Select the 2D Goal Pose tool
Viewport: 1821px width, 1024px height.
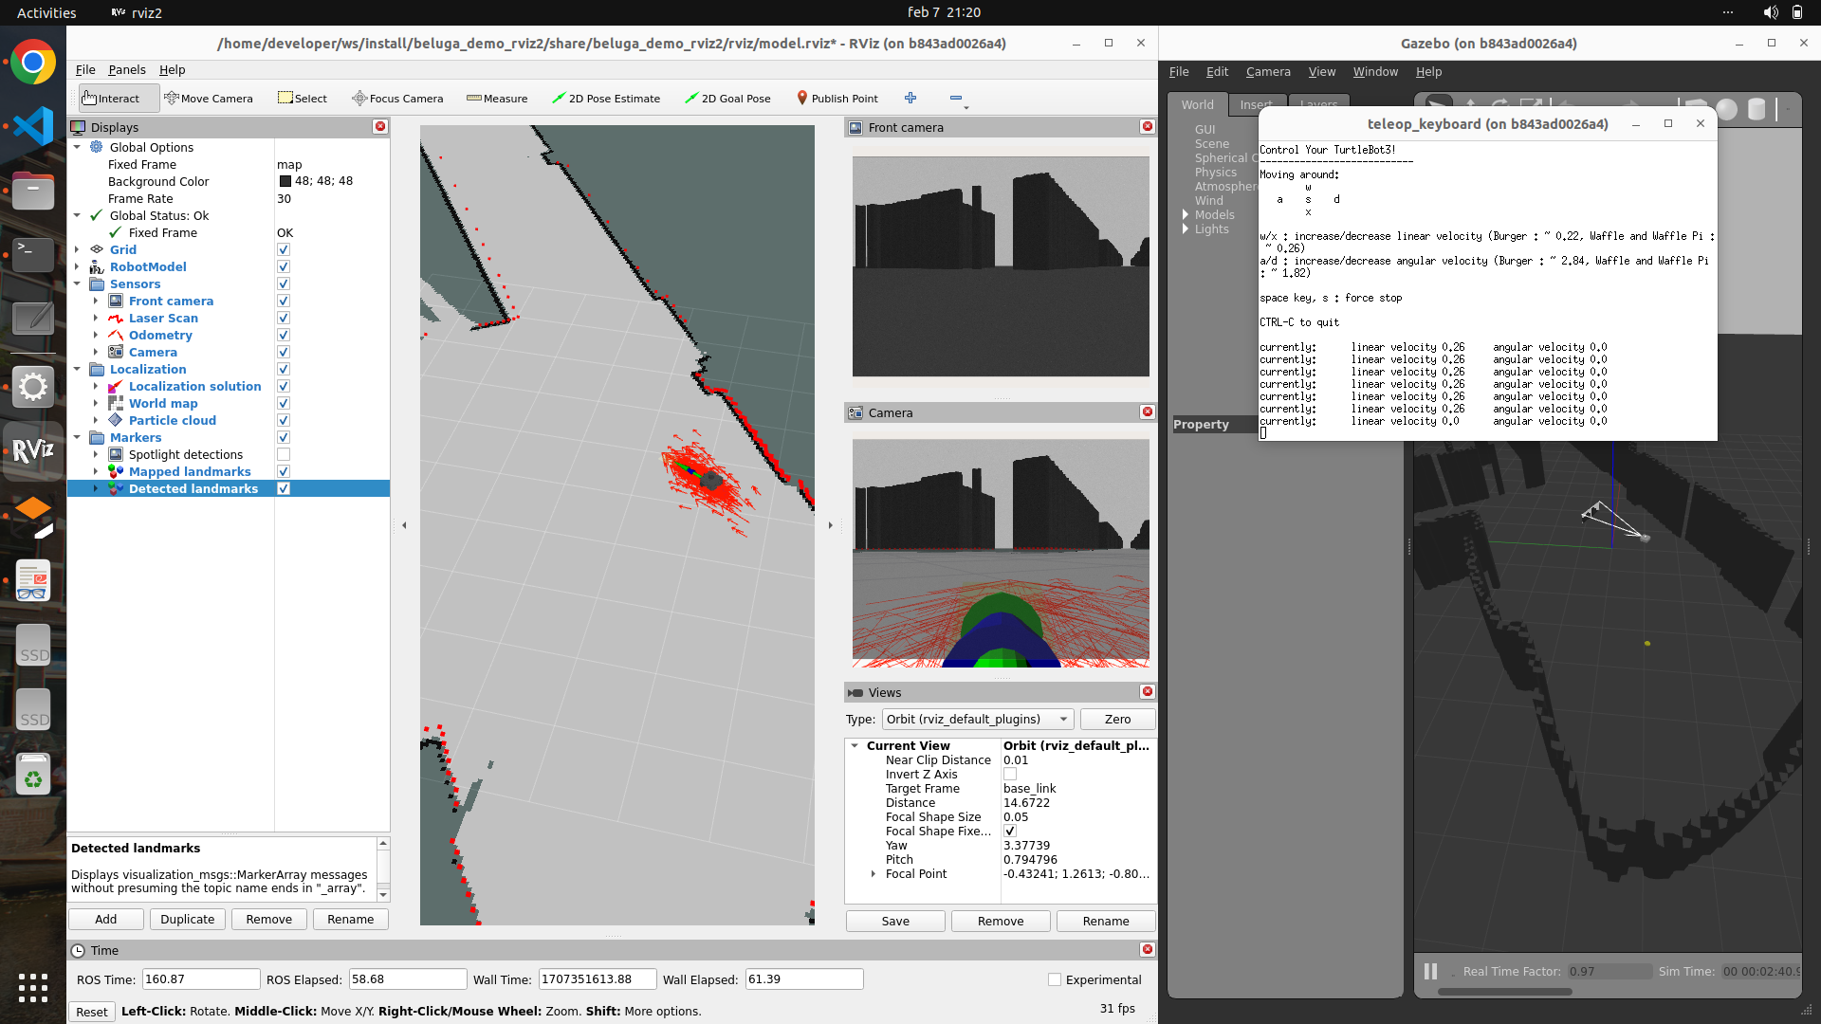pos(730,98)
